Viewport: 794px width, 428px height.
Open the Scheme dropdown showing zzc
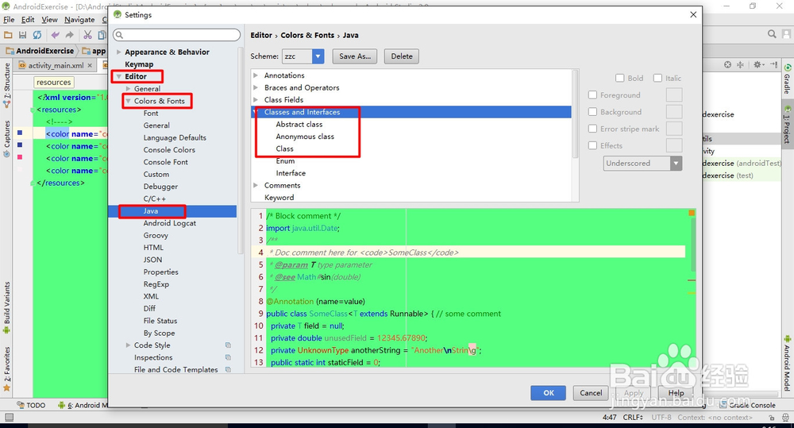click(303, 56)
